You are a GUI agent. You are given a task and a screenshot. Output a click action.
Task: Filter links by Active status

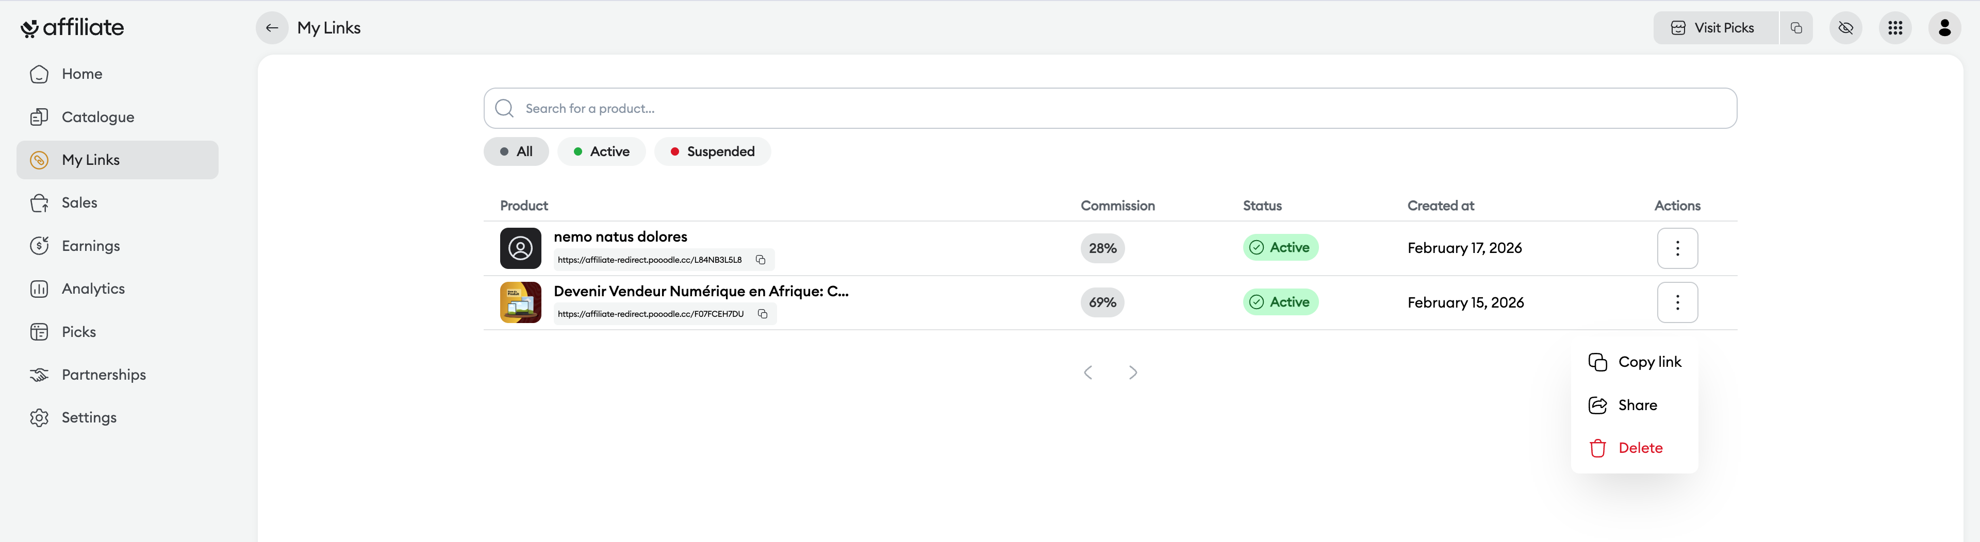pos(601,152)
